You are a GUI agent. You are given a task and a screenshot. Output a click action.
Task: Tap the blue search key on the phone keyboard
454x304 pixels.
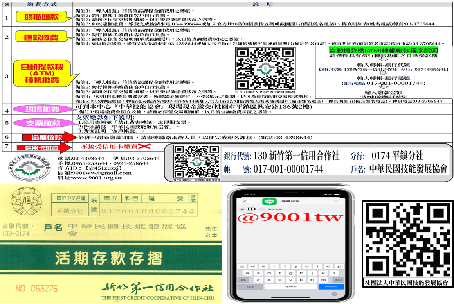(331, 286)
